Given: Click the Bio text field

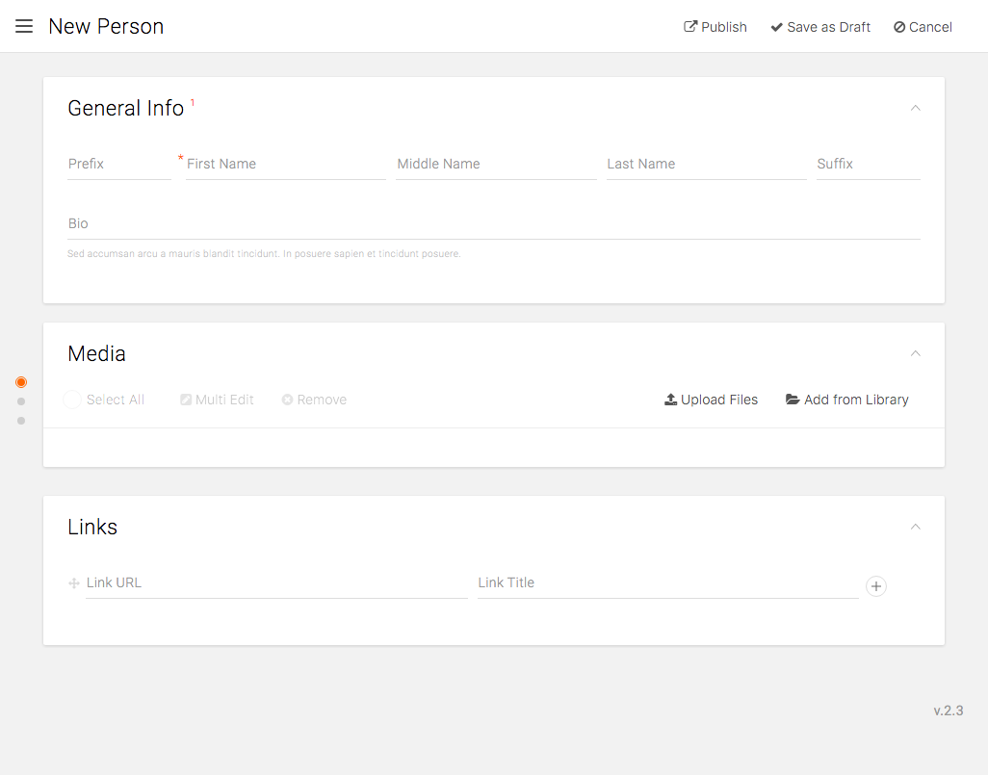Looking at the screenshot, I should point(493,224).
